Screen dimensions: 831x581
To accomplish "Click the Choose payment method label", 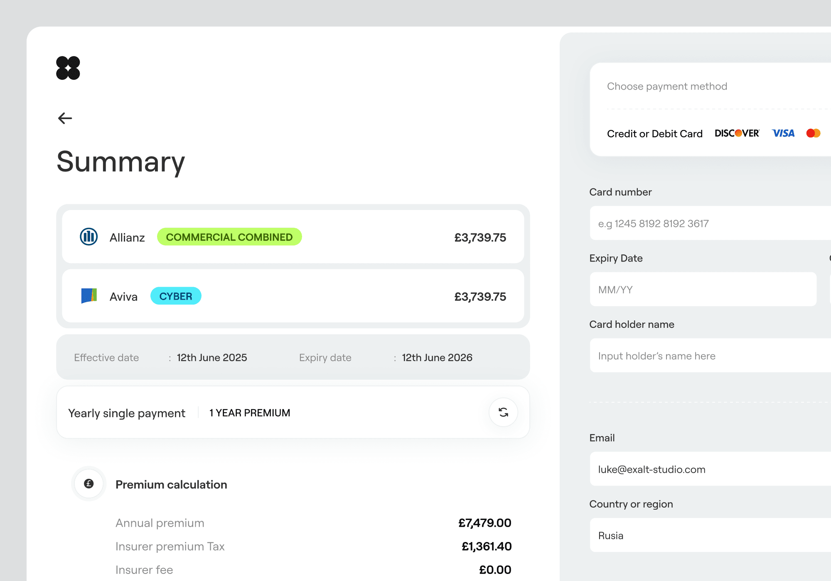I will [667, 86].
